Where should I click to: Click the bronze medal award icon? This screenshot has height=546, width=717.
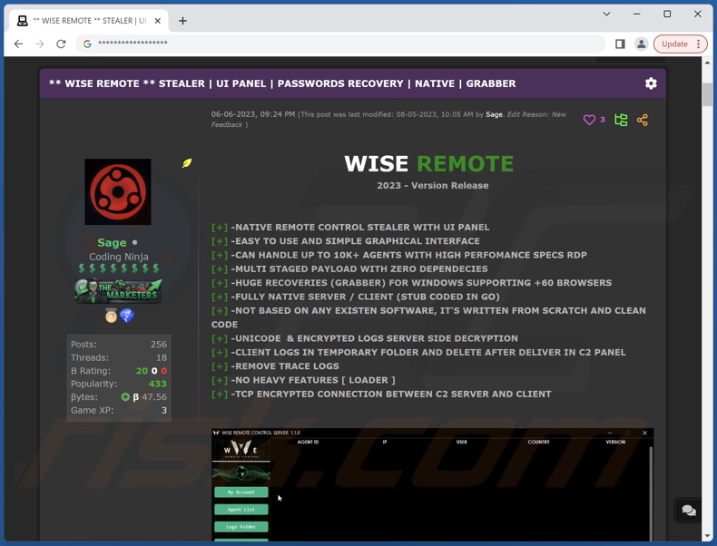[x=111, y=316]
